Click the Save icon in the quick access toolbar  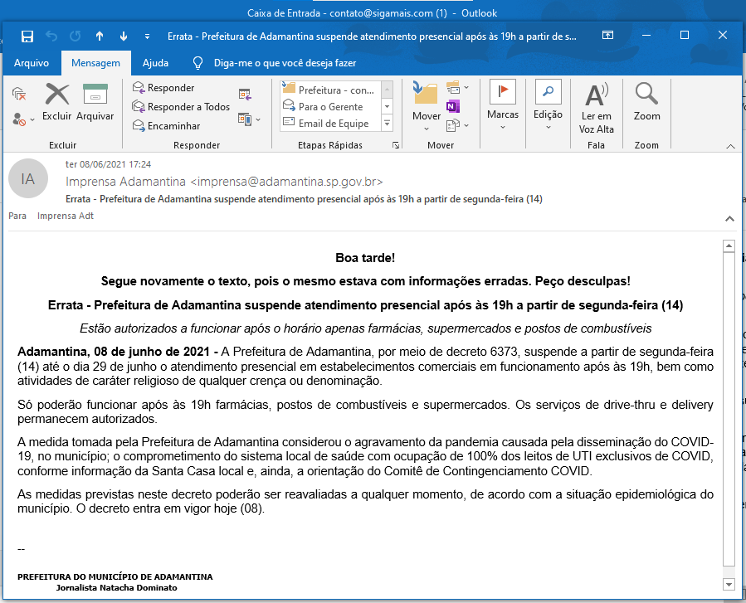pyautogui.click(x=27, y=36)
